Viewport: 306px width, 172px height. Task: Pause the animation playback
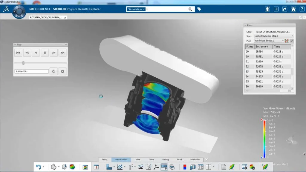coord(45,53)
